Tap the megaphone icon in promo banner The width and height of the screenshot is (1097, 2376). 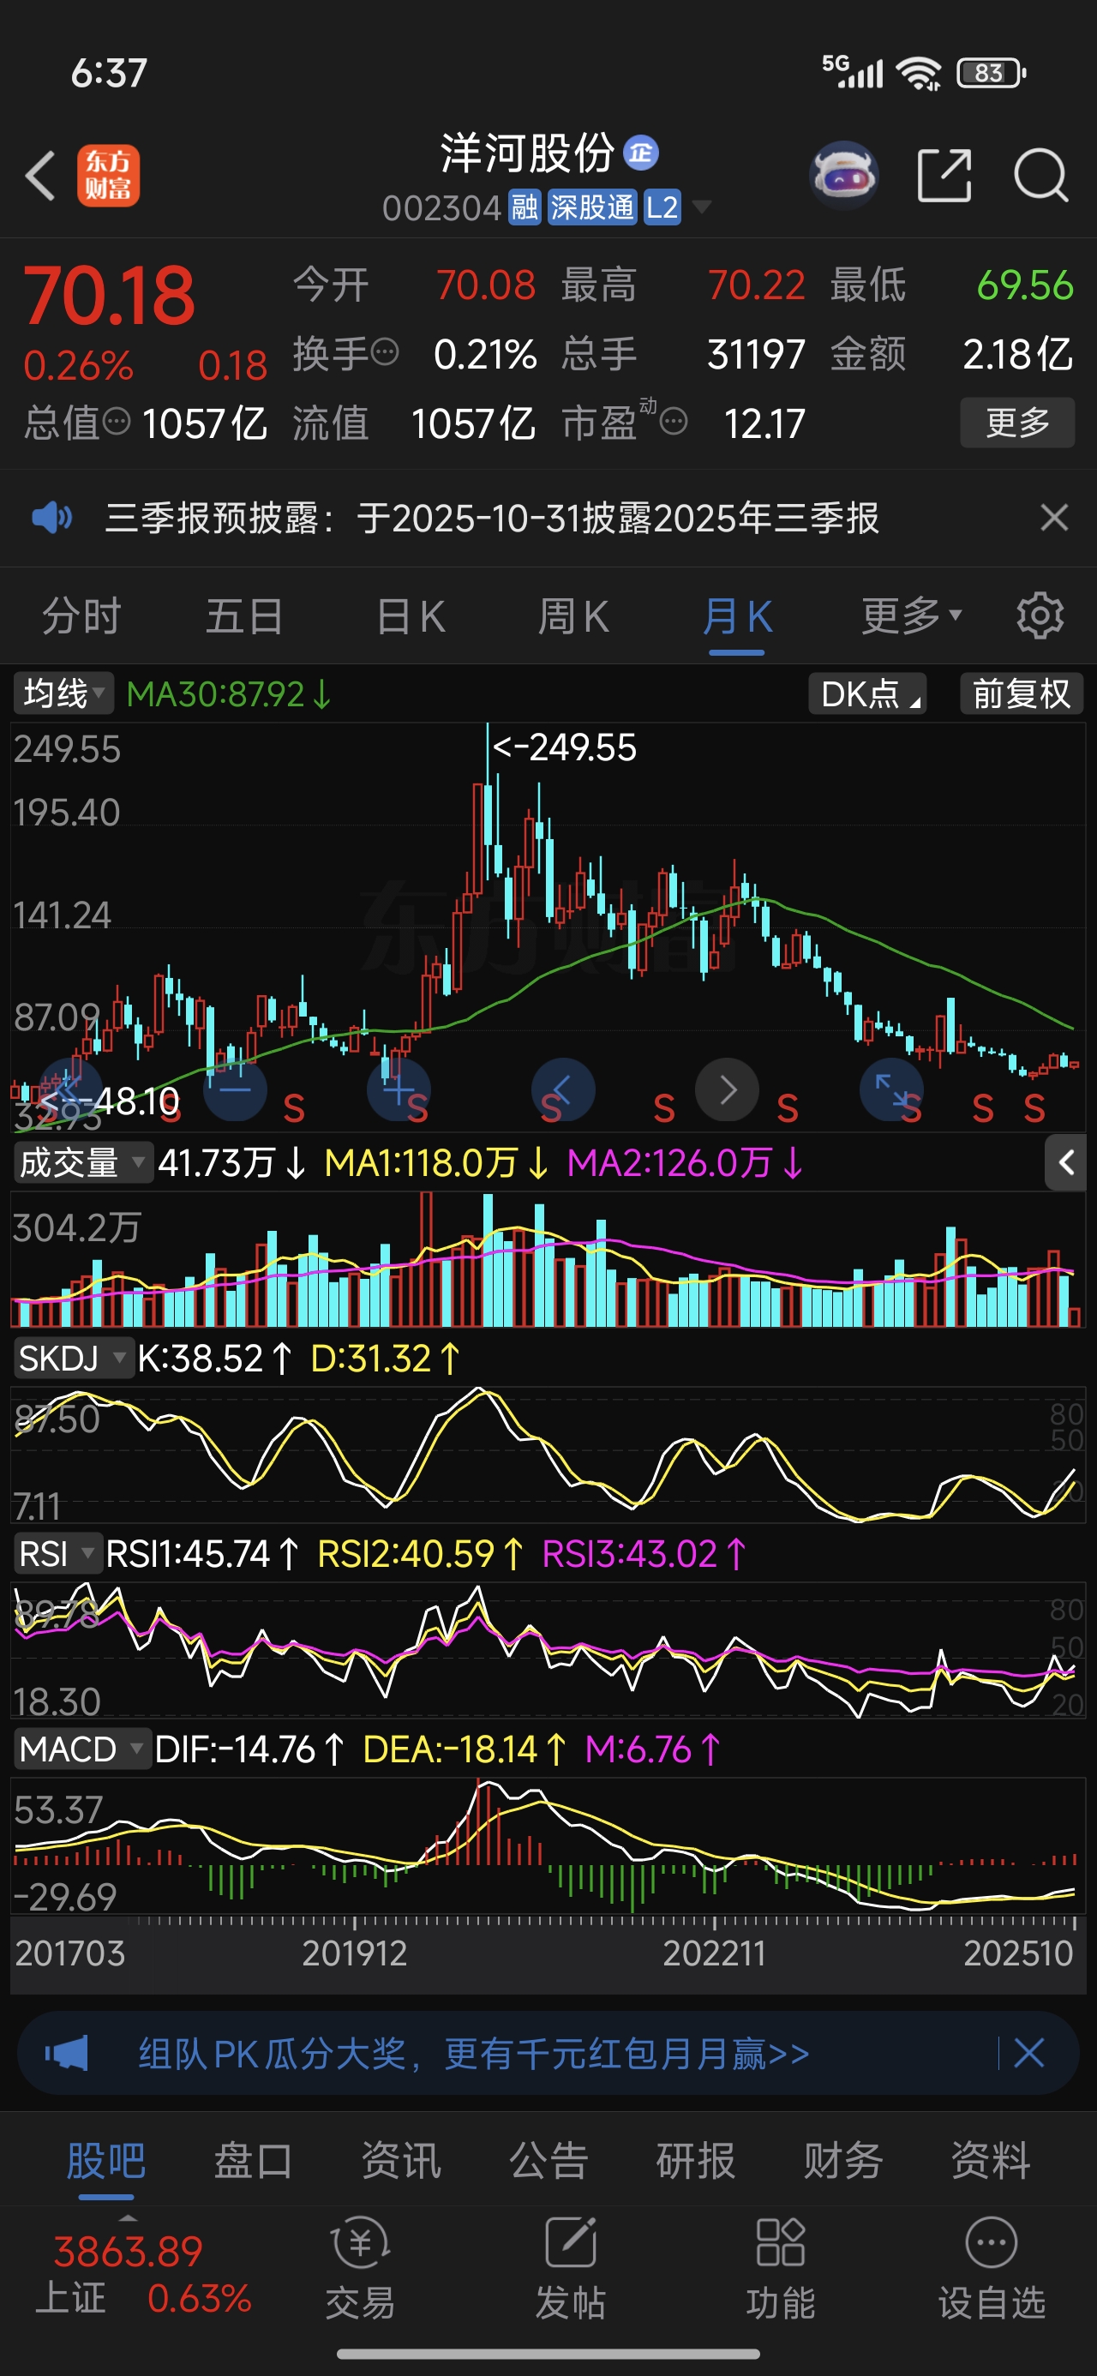(67, 2053)
